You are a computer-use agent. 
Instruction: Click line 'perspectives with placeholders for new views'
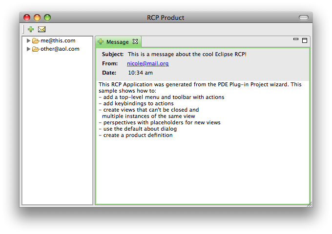[160, 122]
